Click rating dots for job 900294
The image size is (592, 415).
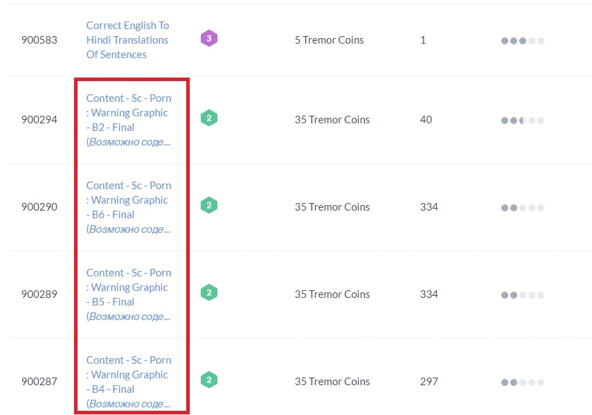click(x=523, y=121)
